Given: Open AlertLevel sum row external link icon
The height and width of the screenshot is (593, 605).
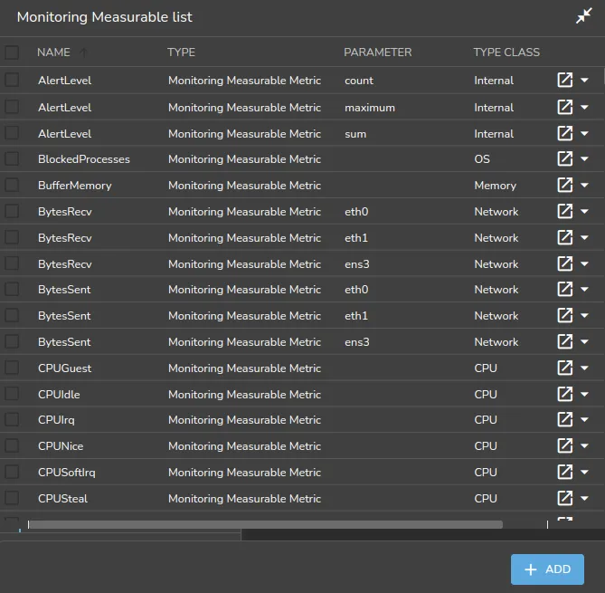Looking at the screenshot, I should (565, 133).
